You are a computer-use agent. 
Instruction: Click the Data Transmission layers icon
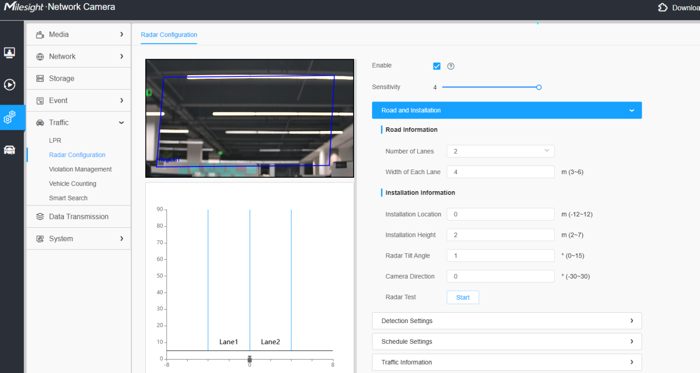[x=40, y=216]
